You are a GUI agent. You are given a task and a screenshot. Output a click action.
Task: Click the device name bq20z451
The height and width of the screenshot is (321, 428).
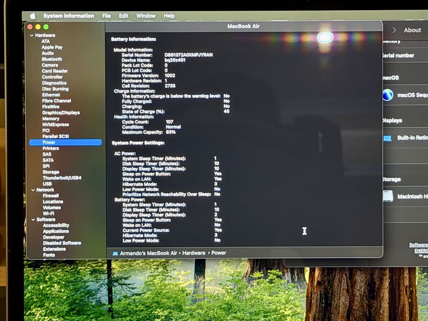coord(175,60)
